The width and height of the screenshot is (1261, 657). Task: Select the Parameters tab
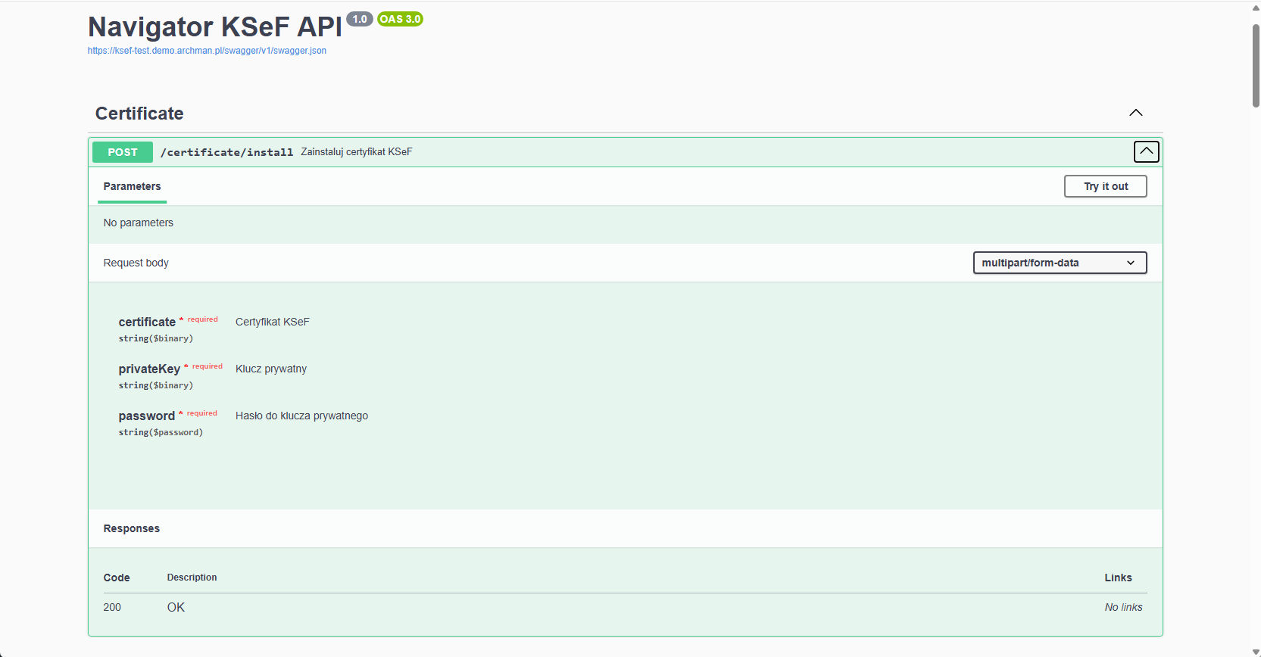(x=132, y=186)
